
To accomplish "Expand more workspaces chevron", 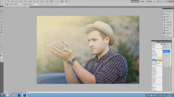I will click(x=154, y=1).
